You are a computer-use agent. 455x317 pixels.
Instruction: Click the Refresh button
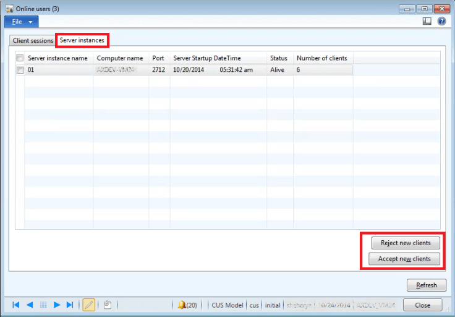426,285
